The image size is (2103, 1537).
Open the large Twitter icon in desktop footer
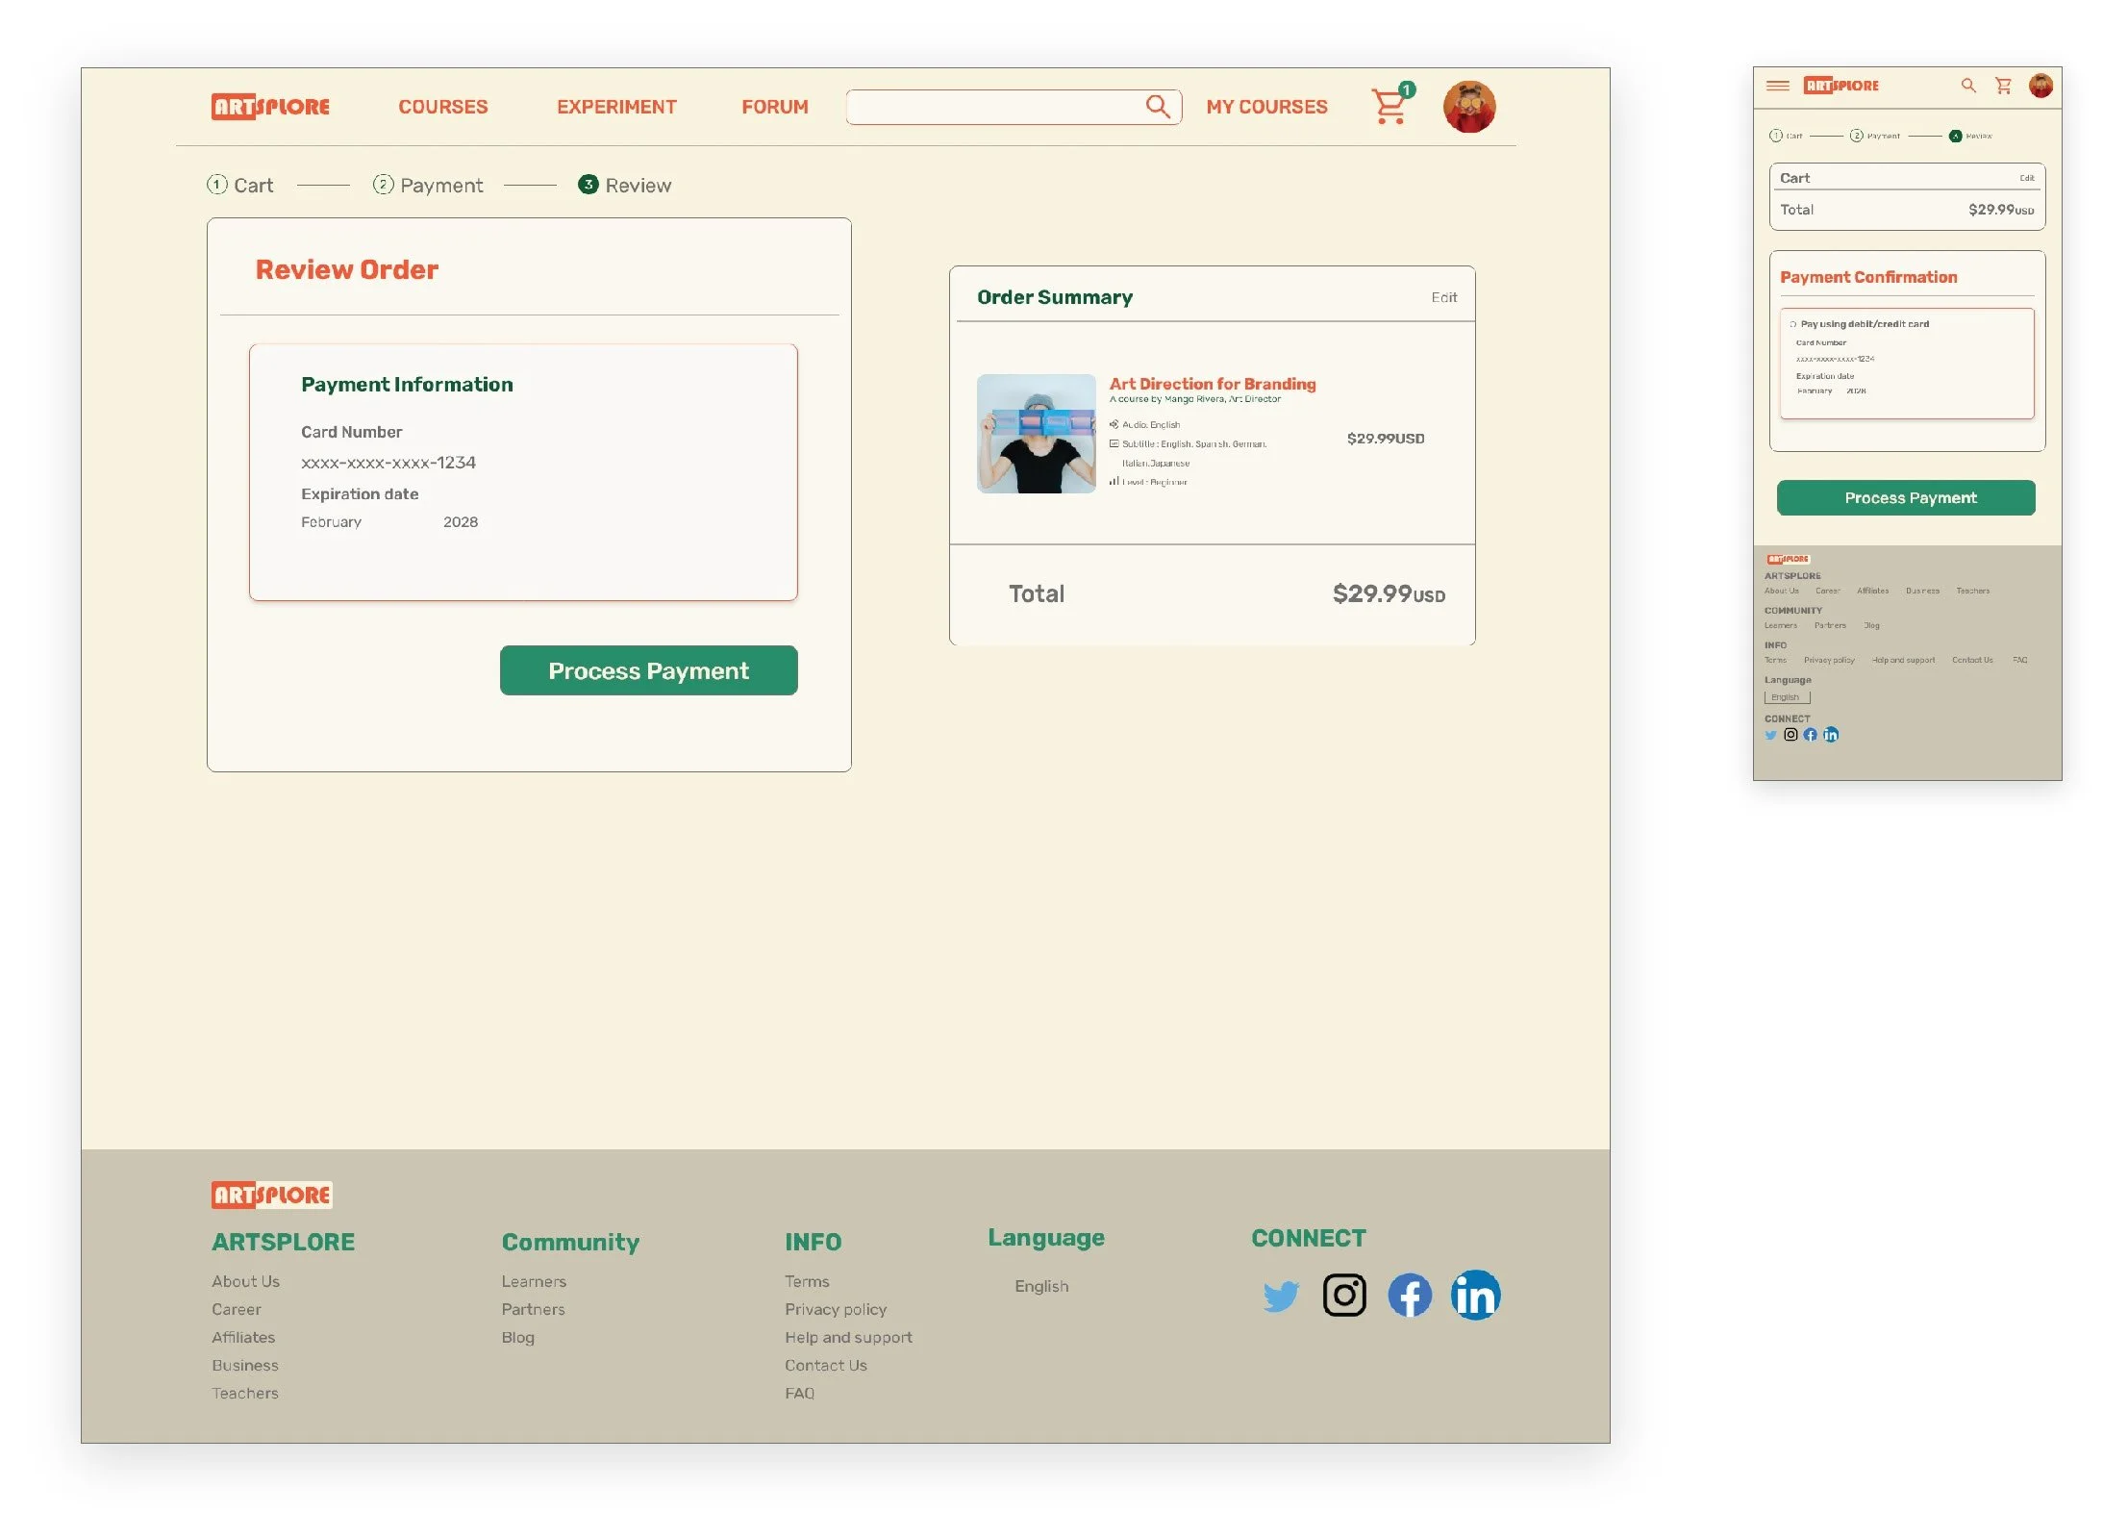pos(1280,1295)
